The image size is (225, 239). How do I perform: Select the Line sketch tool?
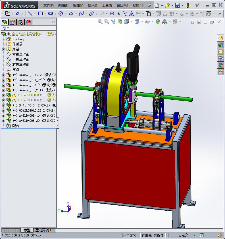(30, 14)
